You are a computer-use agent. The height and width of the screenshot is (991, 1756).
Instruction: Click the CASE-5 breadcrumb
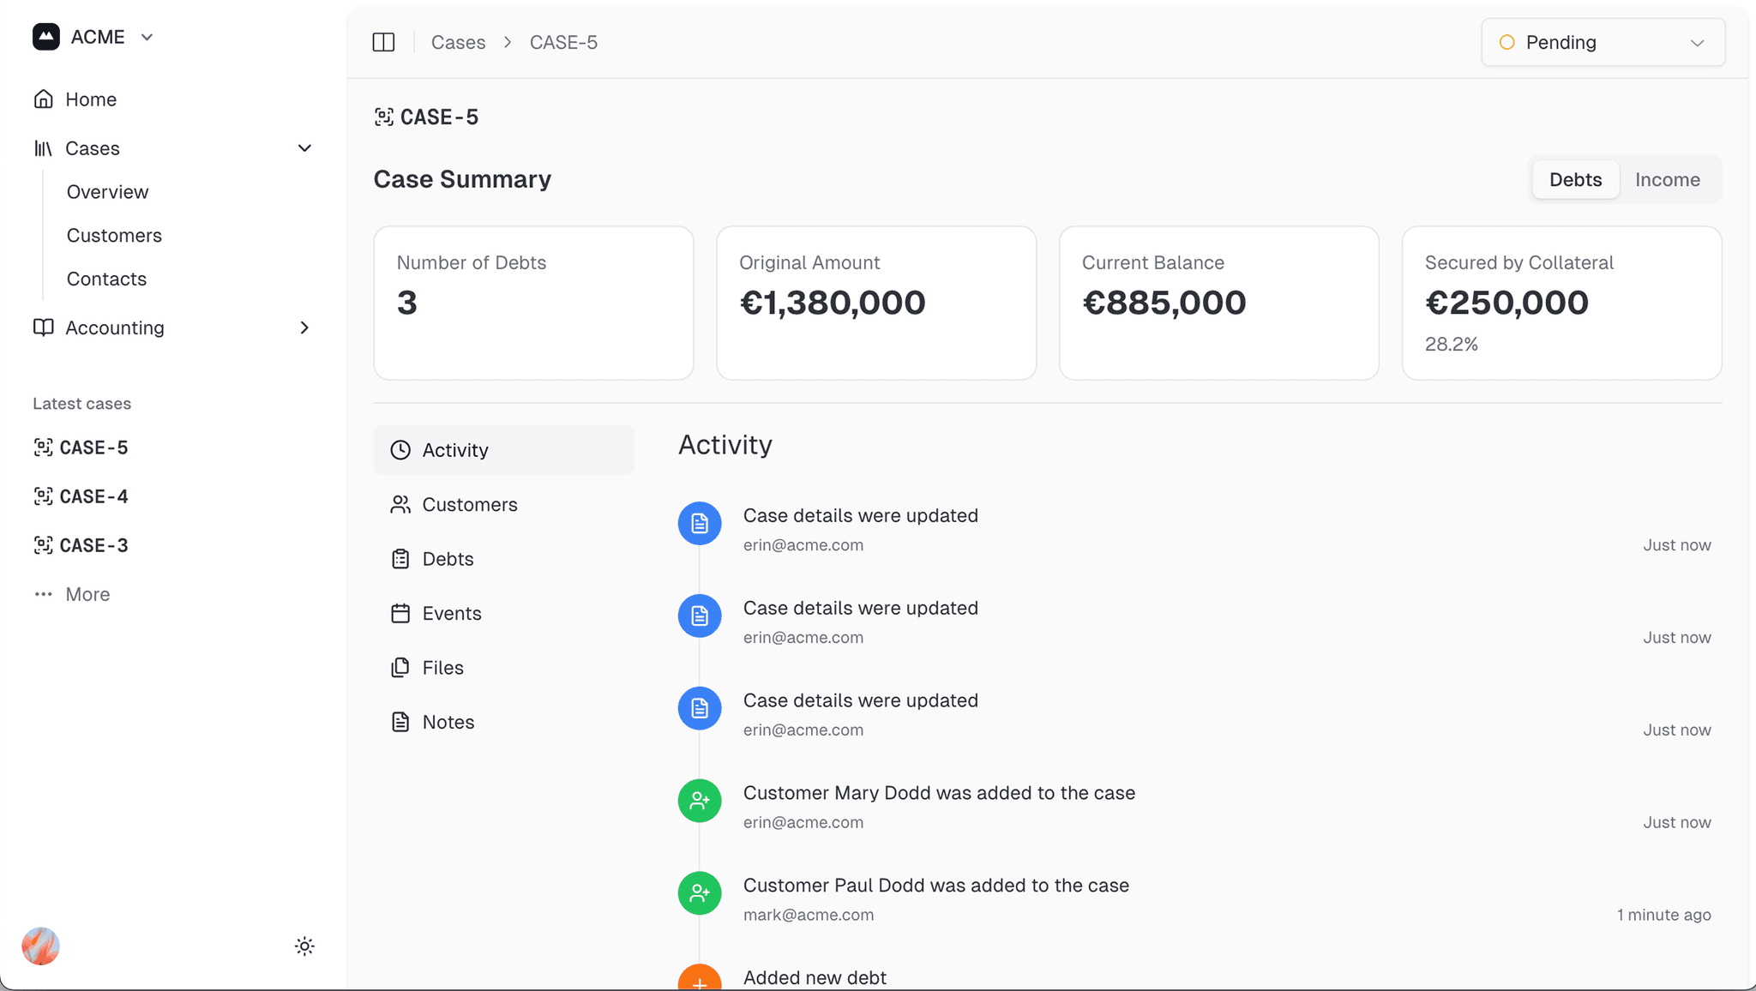(563, 42)
